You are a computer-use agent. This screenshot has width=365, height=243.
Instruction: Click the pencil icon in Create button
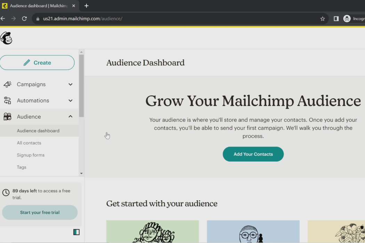(x=27, y=62)
